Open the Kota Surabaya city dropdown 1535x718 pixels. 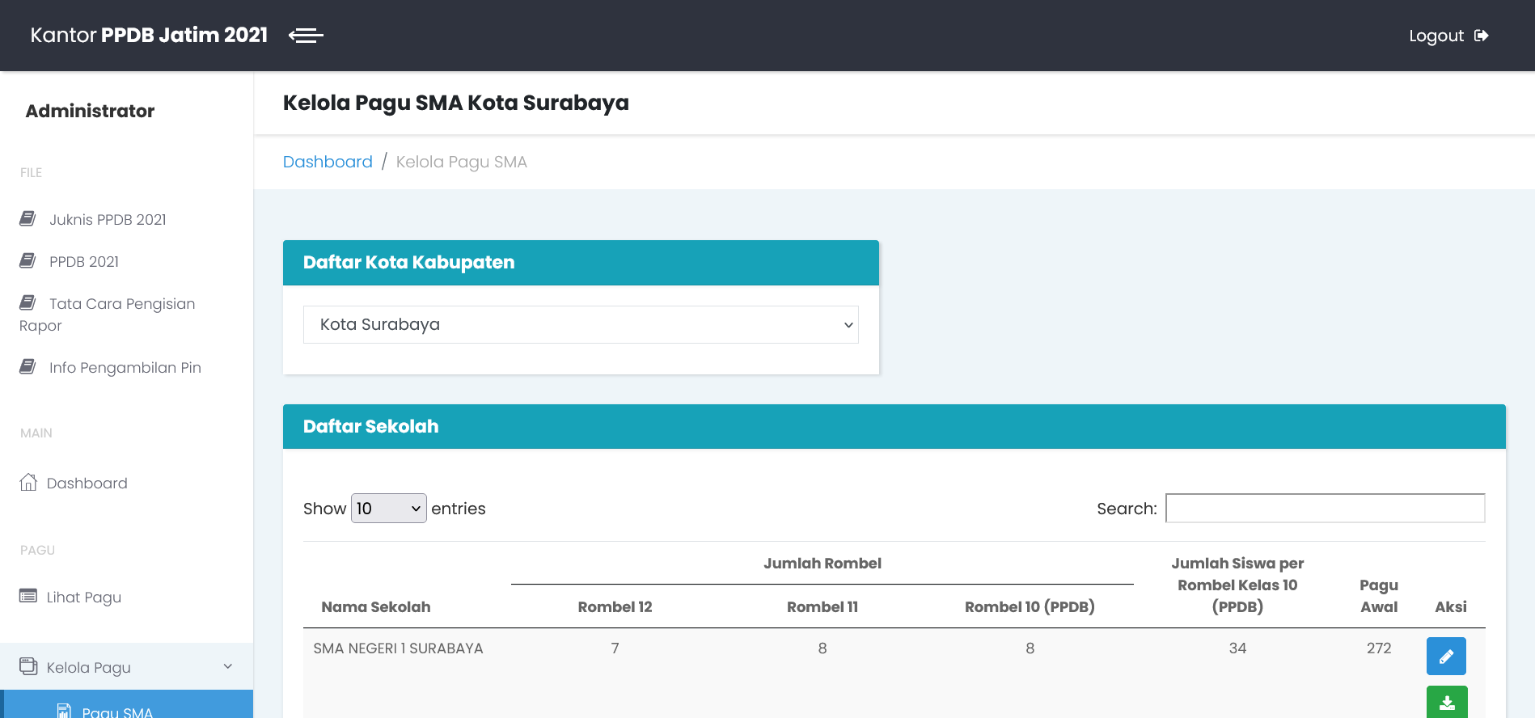(580, 325)
